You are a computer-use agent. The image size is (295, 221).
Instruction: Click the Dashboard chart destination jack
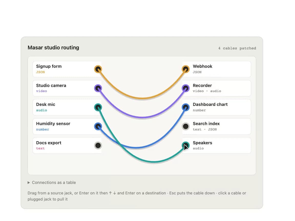pyautogui.click(x=186, y=107)
